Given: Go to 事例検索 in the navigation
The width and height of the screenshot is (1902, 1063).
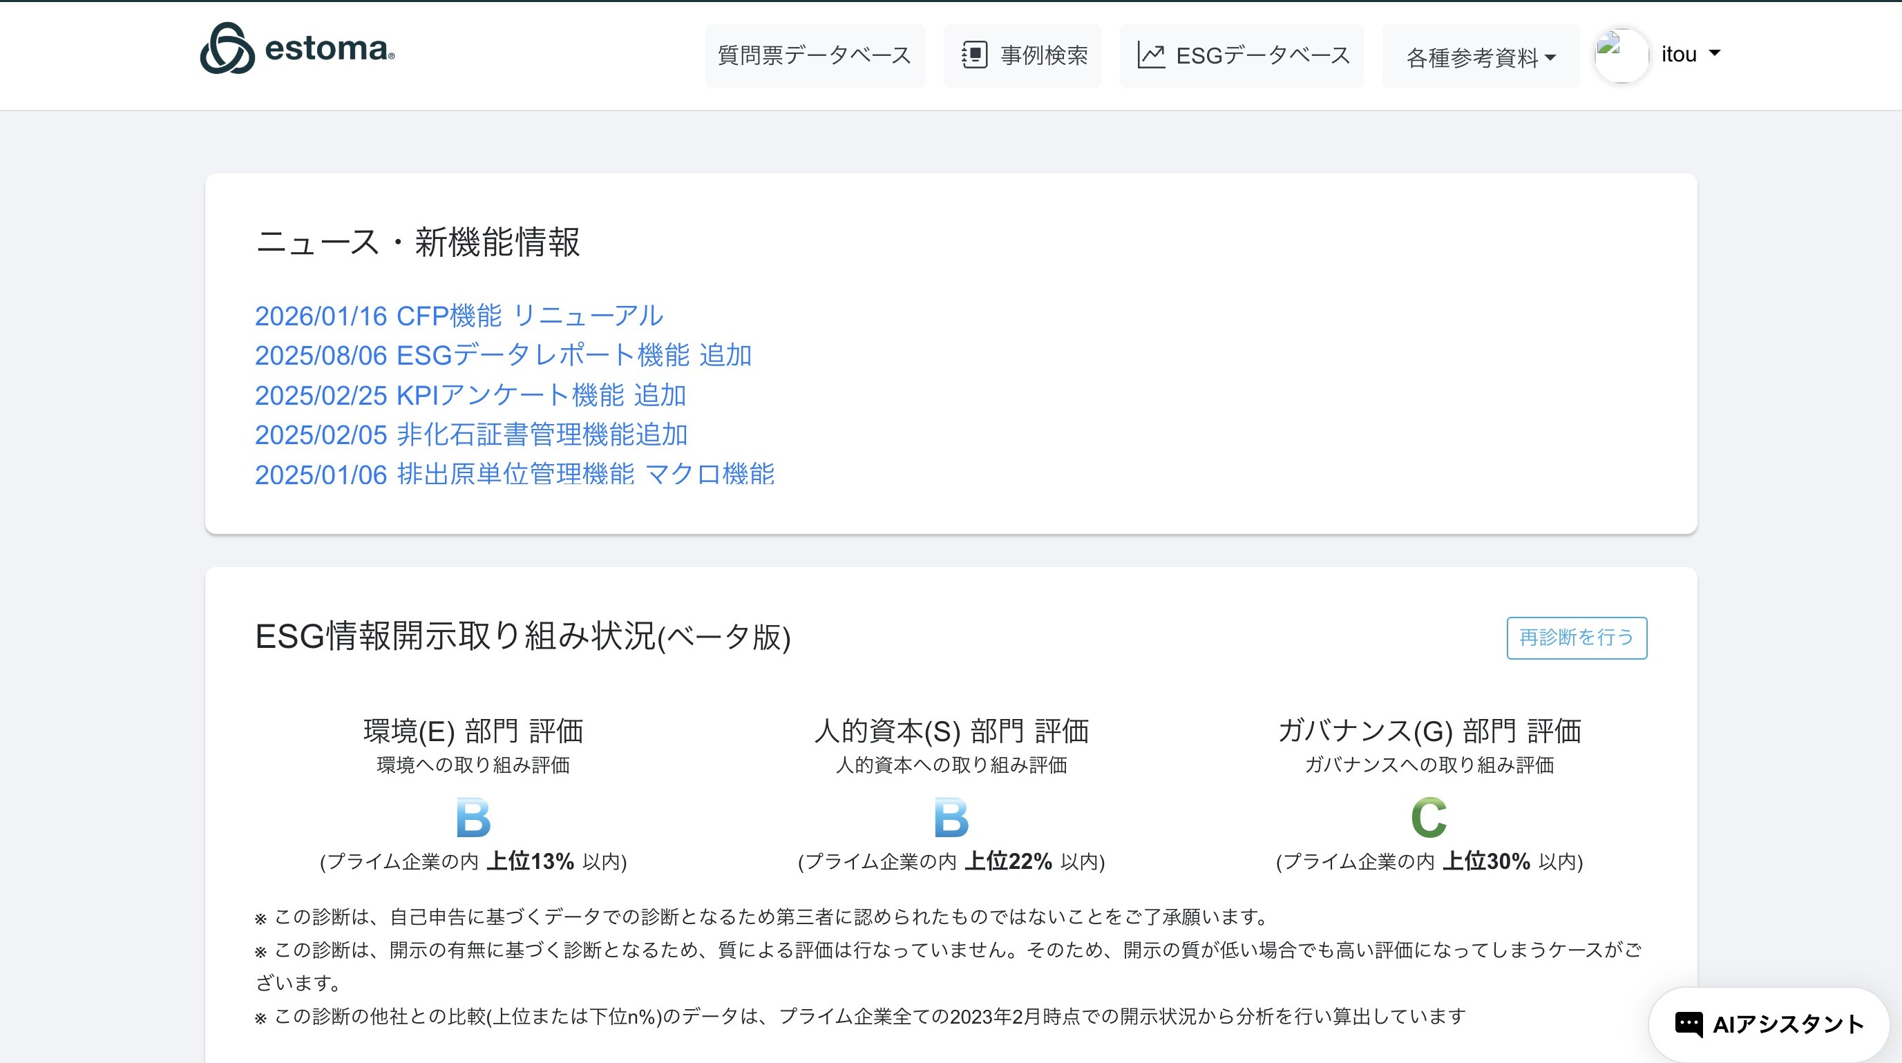Looking at the screenshot, I should pyautogui.click(x=1043, y=55).
